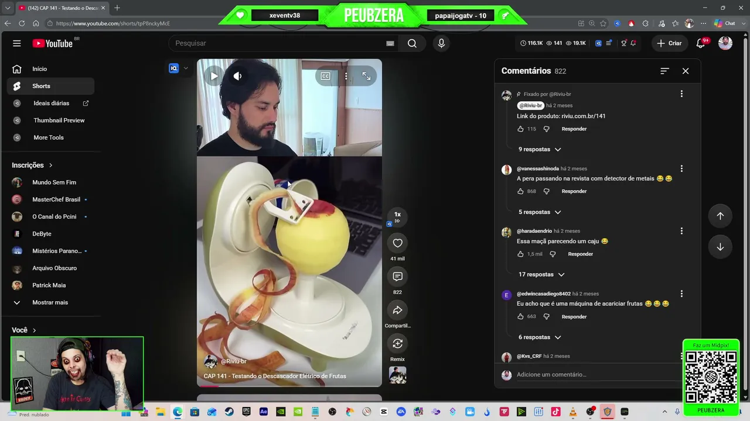The height and width of the screenshot is (421, 750).
Task: Open options for vanessashinoda's comment
Action: [681, 168]
